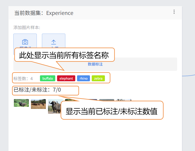
Task: Select the red elephant label tag
Action: point(66,79)
